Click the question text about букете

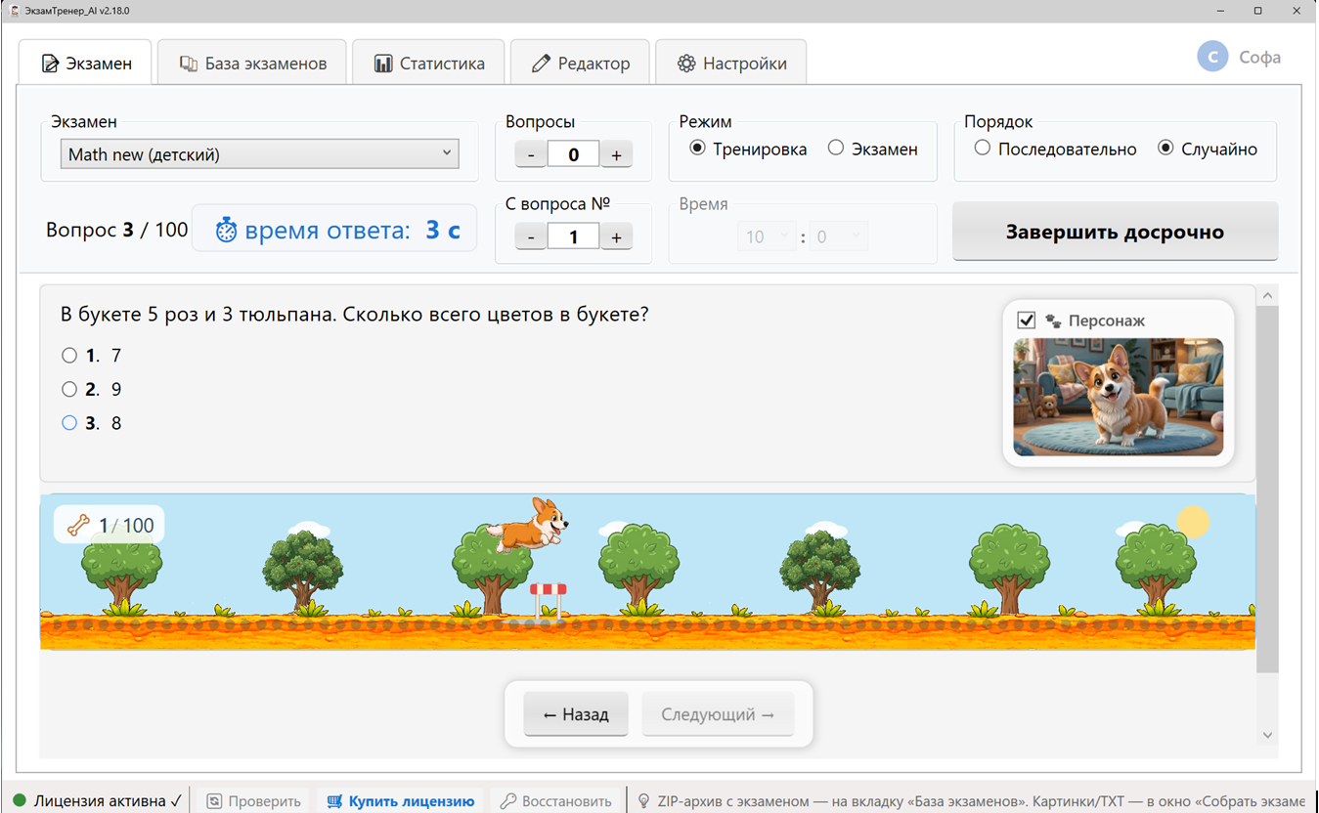pyautogui.click(x=355, y=315)
